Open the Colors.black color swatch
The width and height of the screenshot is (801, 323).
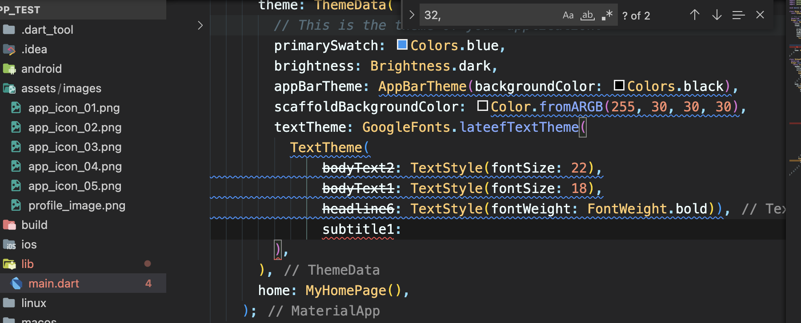point(619,85)
